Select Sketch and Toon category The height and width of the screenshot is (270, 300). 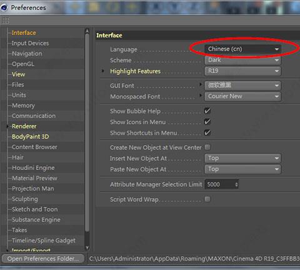coord(35,209)
